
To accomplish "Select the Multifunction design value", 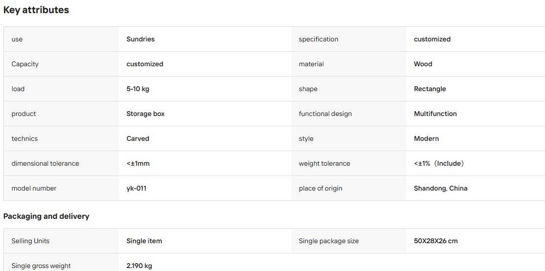I will pos(435,114).
